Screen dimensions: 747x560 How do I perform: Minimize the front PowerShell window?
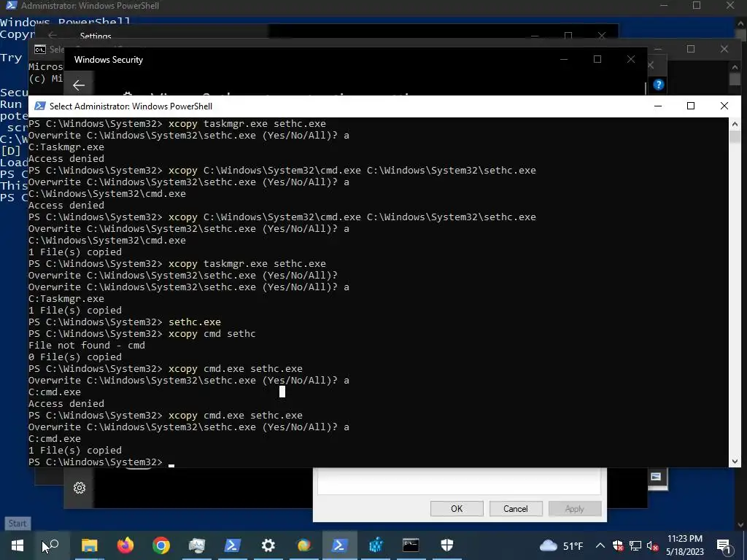(658, 106)
